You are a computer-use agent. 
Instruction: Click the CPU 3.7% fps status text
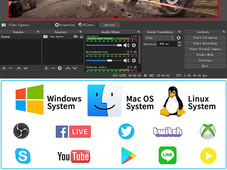point(191,76)
